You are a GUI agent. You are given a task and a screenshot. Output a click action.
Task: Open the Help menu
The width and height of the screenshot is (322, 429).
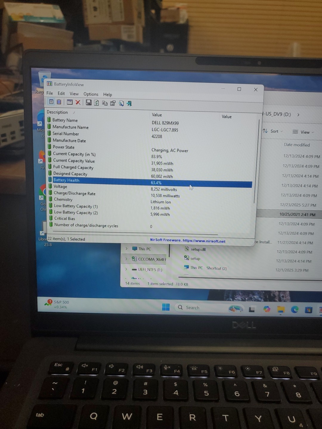pos(108,94)
